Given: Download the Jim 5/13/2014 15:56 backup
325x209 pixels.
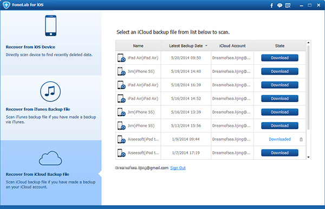Looking at the screenshot, I should pos(279,126).
